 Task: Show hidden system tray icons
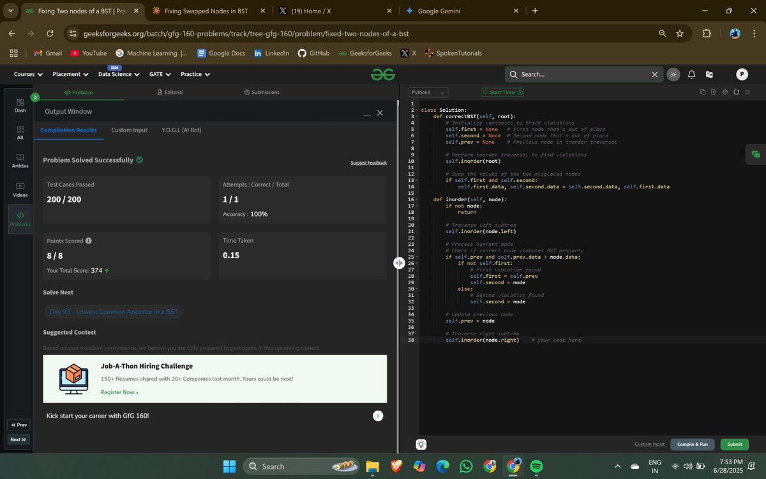click(x=617, y=466)
